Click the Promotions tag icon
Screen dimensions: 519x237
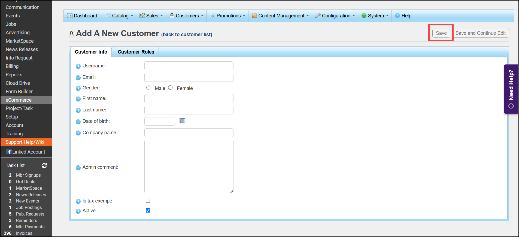click(x=213, y=16)
